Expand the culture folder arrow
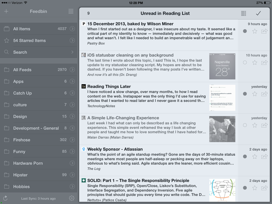This screenshot has height=204, width=272. (72, 105)
